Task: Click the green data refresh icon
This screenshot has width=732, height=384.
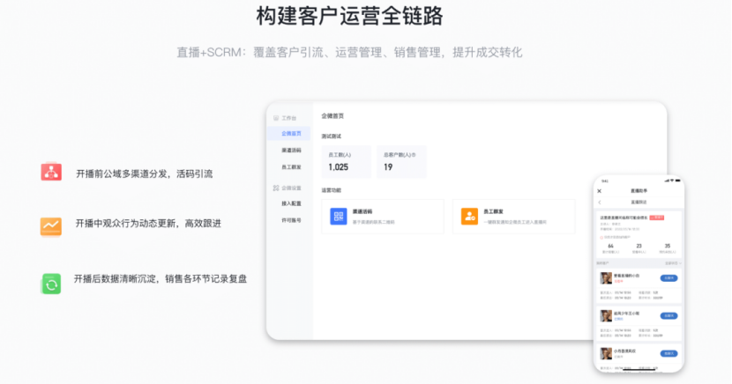Action: point(51,283)
